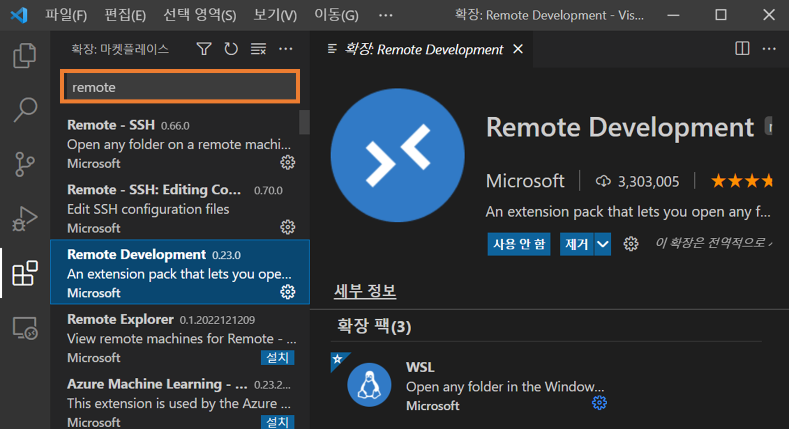
Task: Click the 제거 uninstall button
Action: pyautogui.click(x=576, y=244)
